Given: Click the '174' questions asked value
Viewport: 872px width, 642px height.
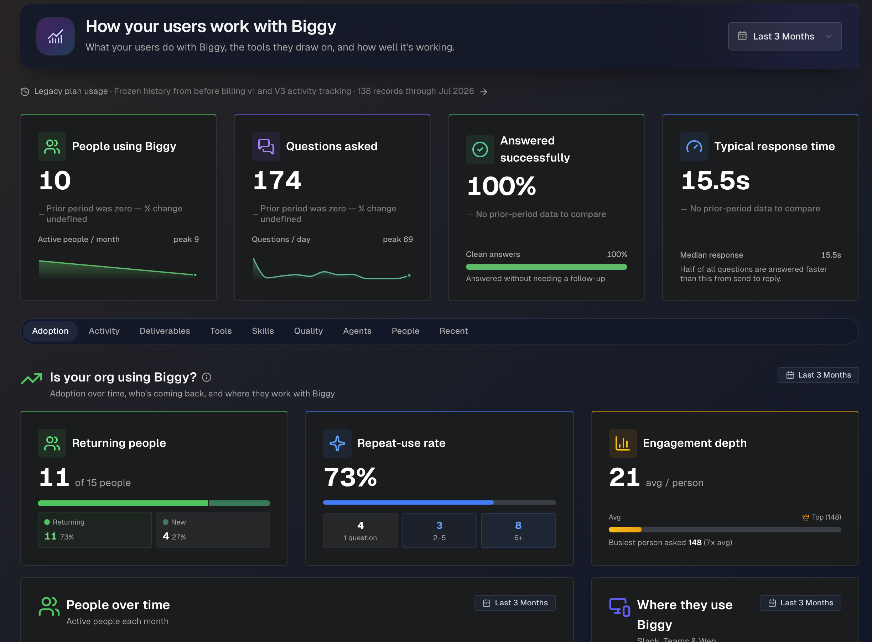Looking at the screenshot, I should (x=277, y=181).
